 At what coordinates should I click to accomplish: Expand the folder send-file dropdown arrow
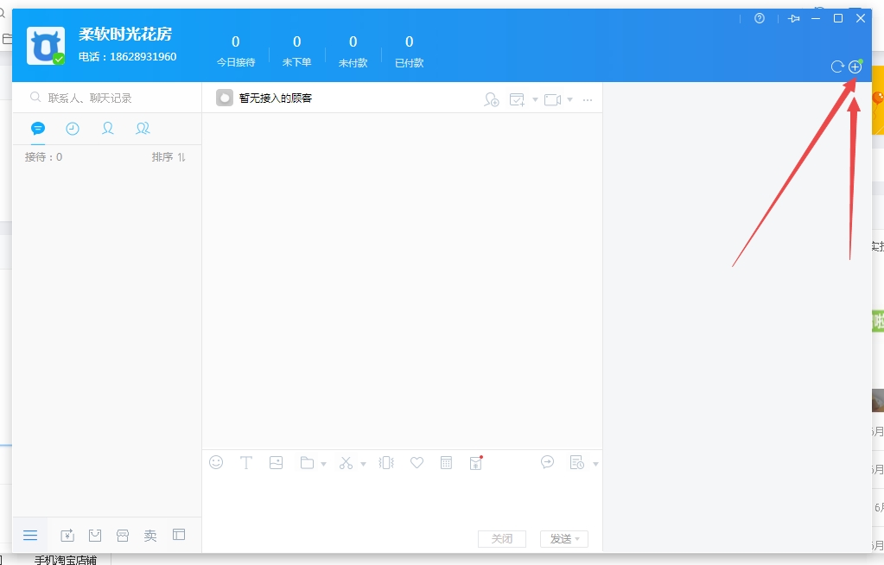click(x=323, y=464)
